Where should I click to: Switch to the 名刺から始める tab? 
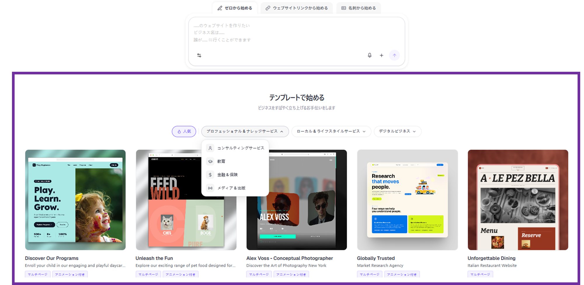click(x=359, y=8)
